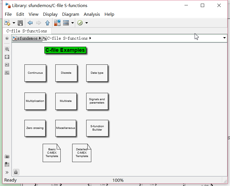The height and width of the screenshot is (186, 230).
Task: Select the Discrete block
Action: click(x=66, y=73)
